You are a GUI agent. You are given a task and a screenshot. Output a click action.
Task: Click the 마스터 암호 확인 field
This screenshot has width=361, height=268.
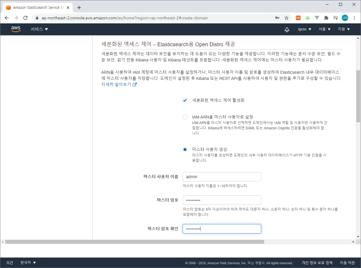pyautogui.click(x=222, y=229)
